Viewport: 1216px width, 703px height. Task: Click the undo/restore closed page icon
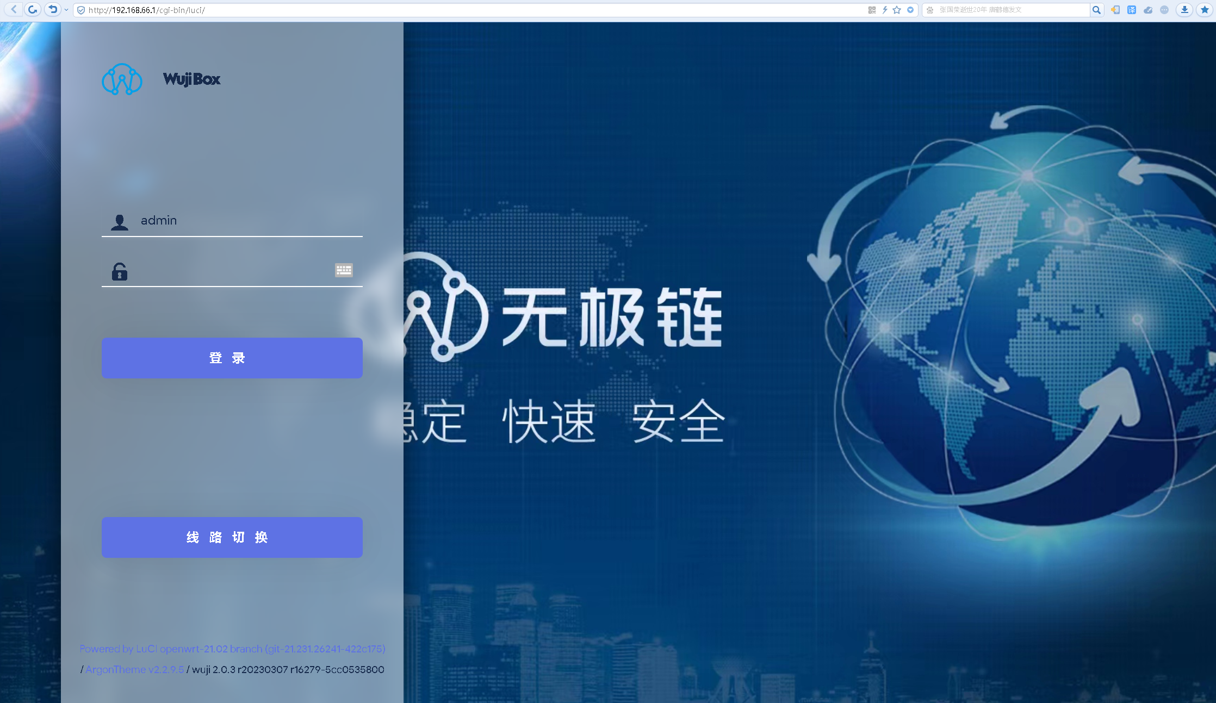(52, 10)
